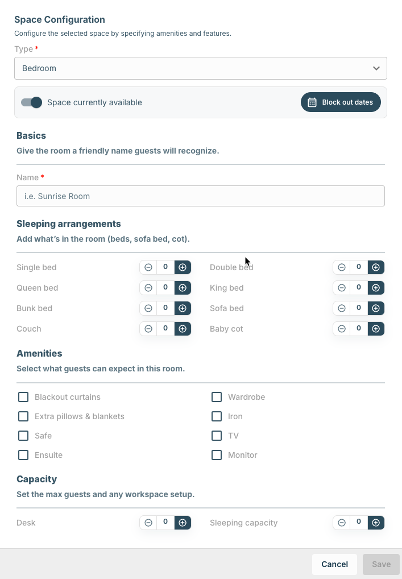Toggle Space currently available switch
The width and height of the screenshot is (402, 579).
[x=31, y=102]
